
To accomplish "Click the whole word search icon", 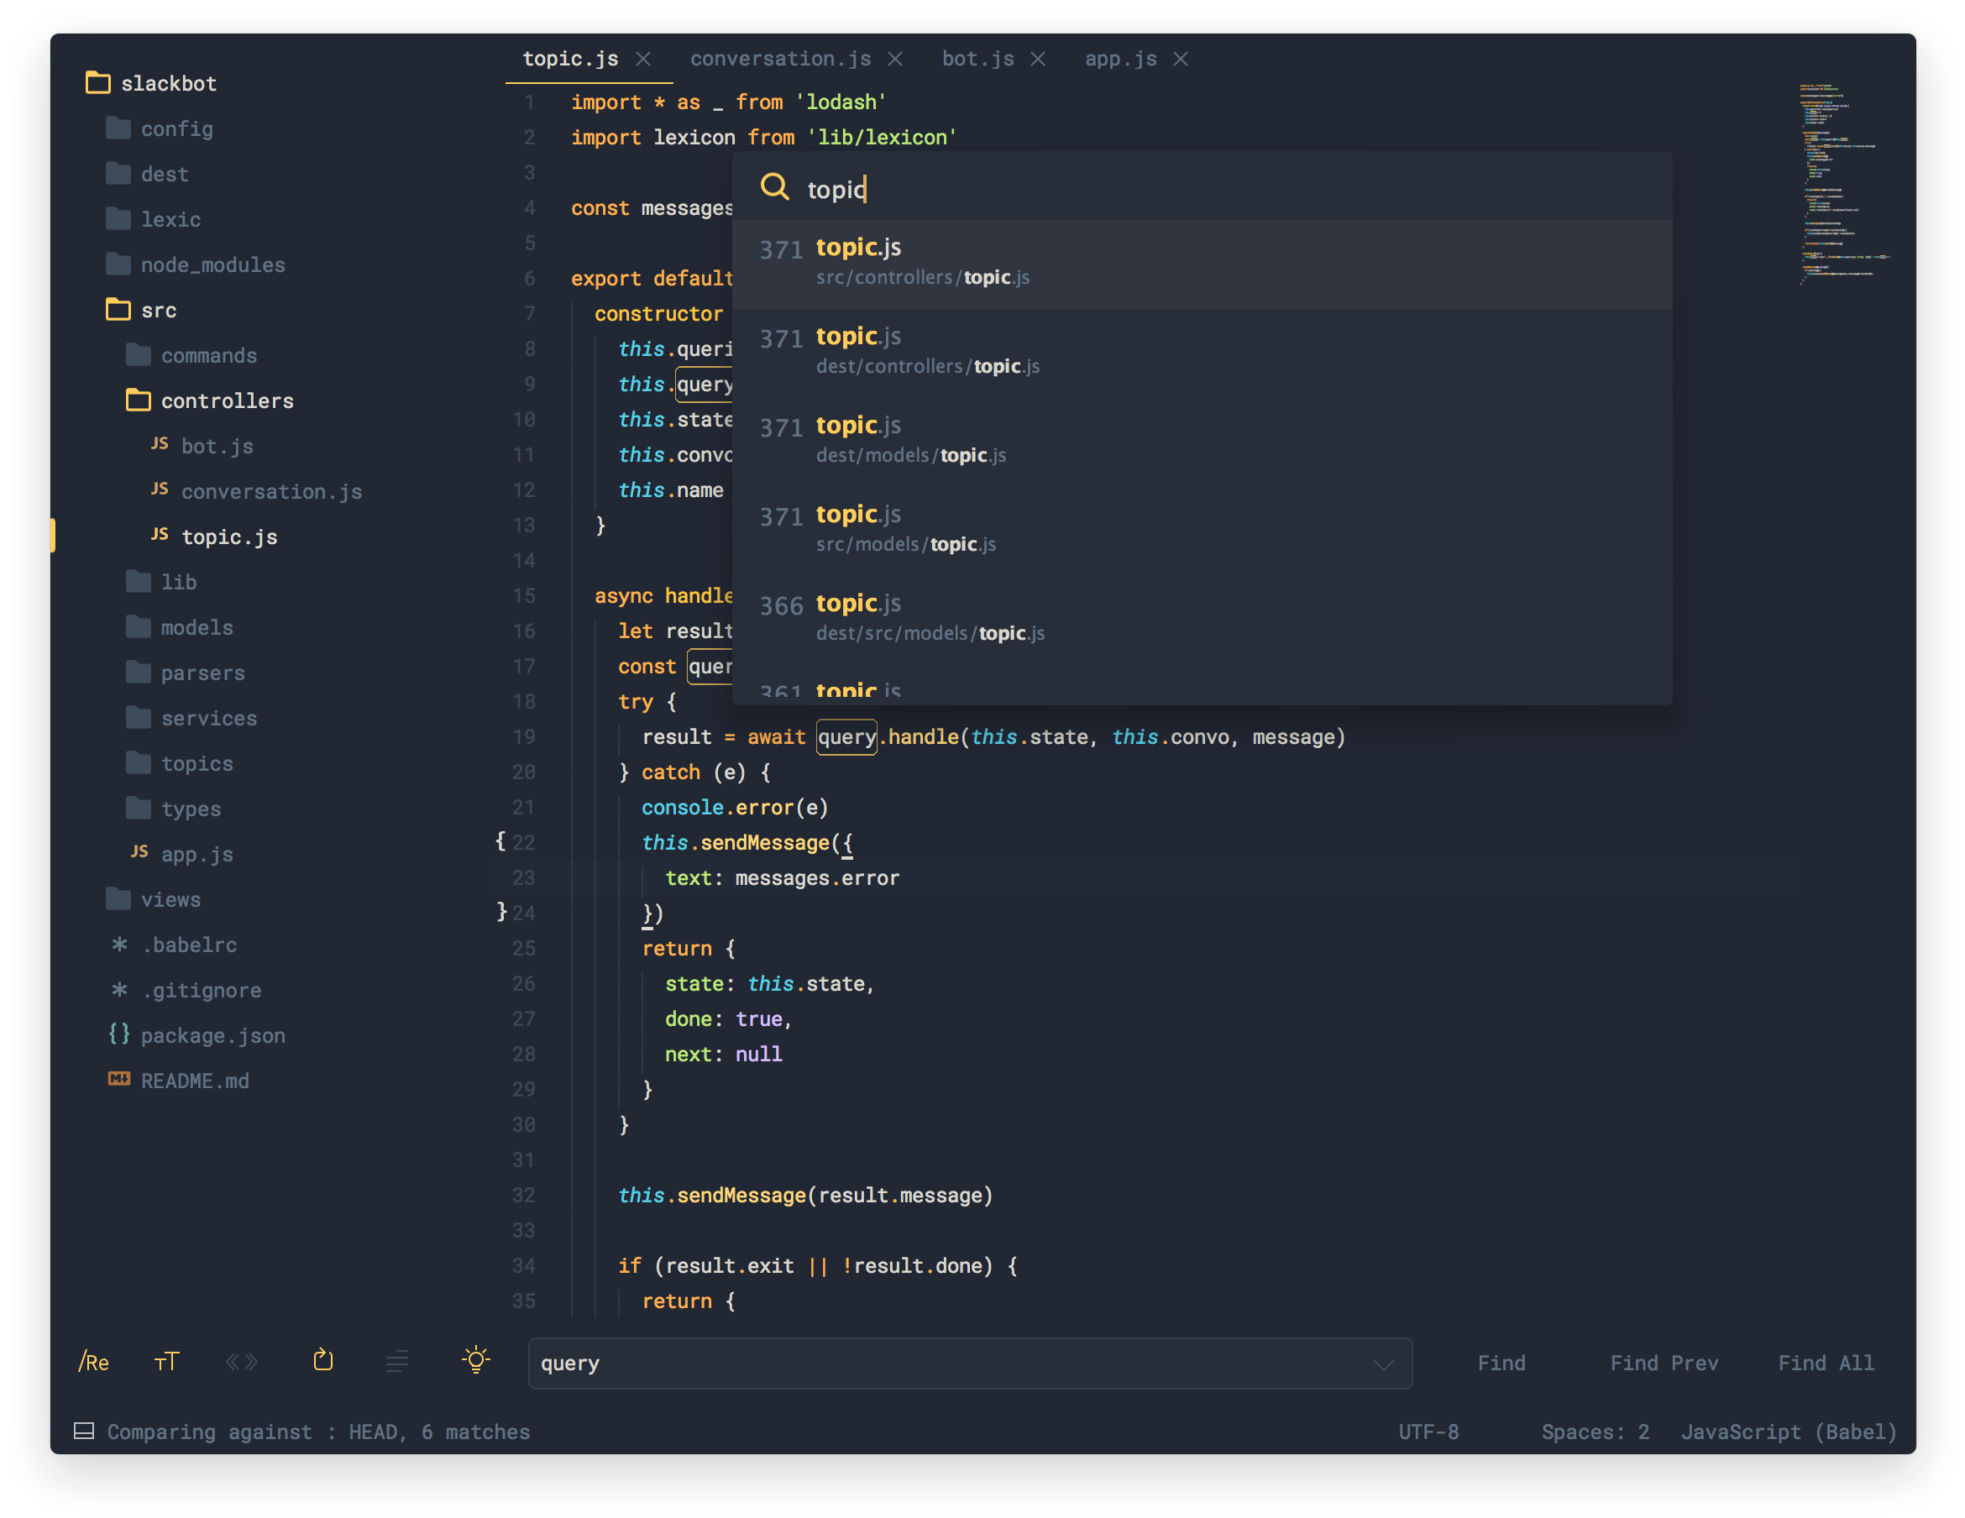I will [241, 1362].
